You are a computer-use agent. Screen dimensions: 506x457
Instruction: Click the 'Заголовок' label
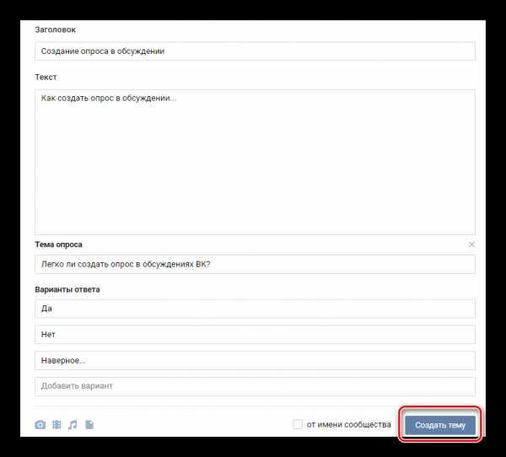55,30
